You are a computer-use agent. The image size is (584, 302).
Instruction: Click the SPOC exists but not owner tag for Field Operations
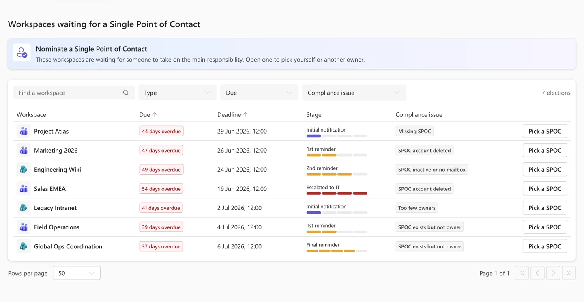(429, 227)
